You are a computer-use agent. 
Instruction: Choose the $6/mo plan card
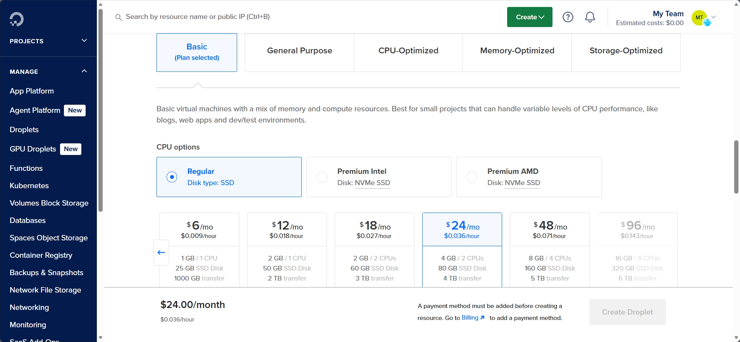(x=199, y=250)
